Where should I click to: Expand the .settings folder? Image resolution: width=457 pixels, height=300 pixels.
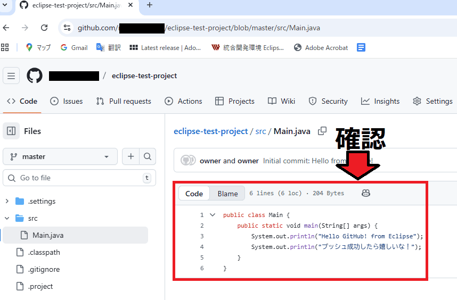pyautogui.click(x=7, y=201)
